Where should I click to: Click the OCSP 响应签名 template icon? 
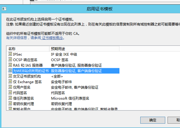10,59
